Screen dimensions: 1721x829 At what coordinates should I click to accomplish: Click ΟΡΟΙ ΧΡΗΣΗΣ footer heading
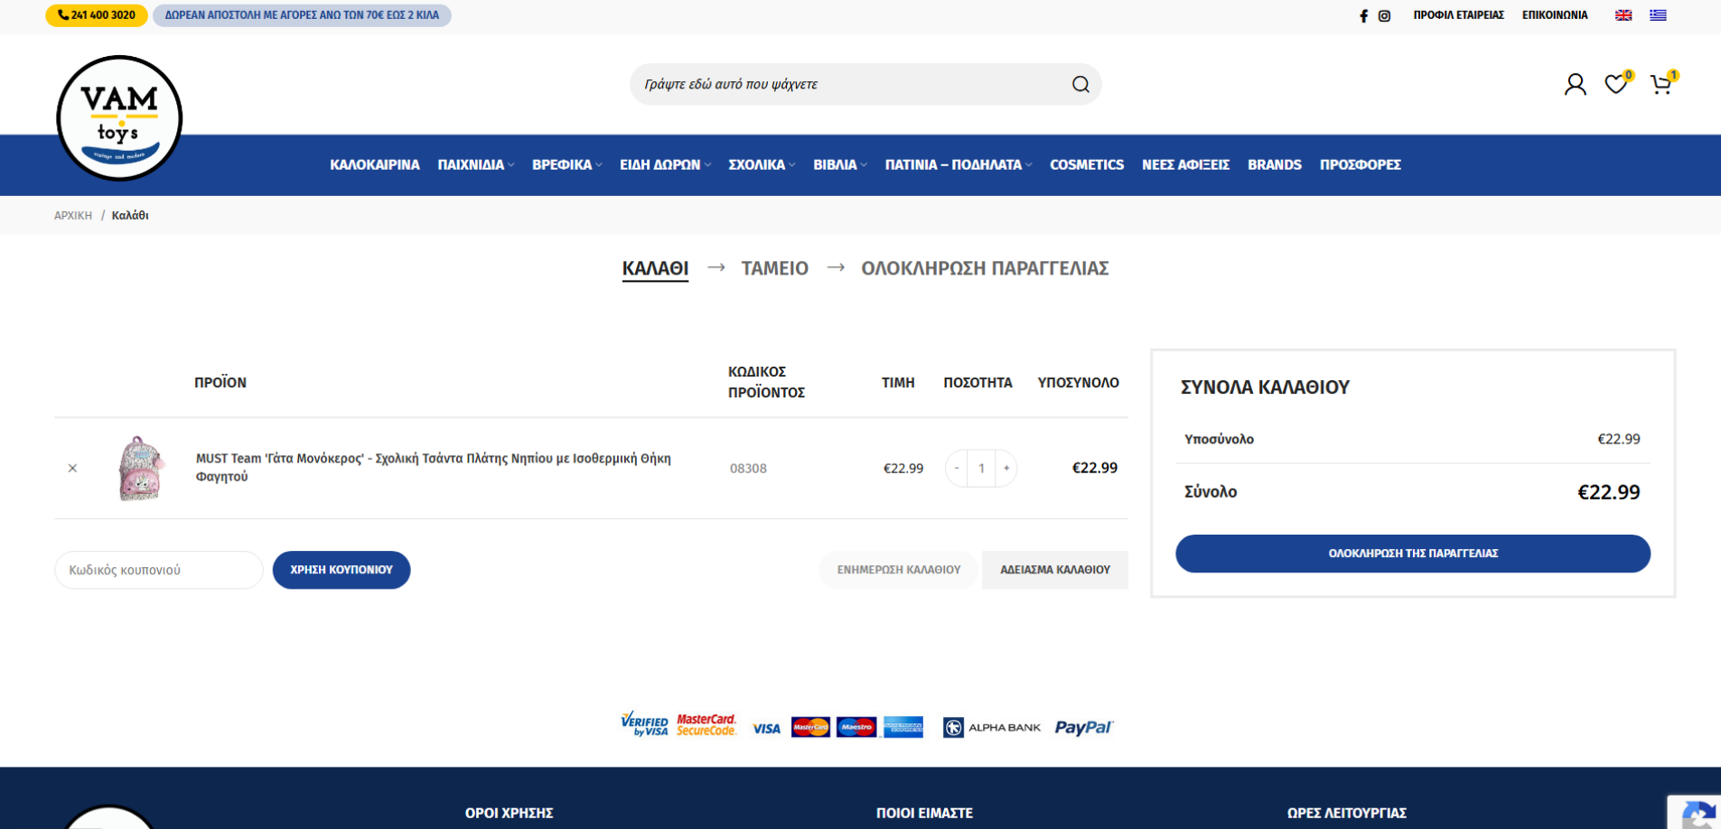click(x=509, y=813)
